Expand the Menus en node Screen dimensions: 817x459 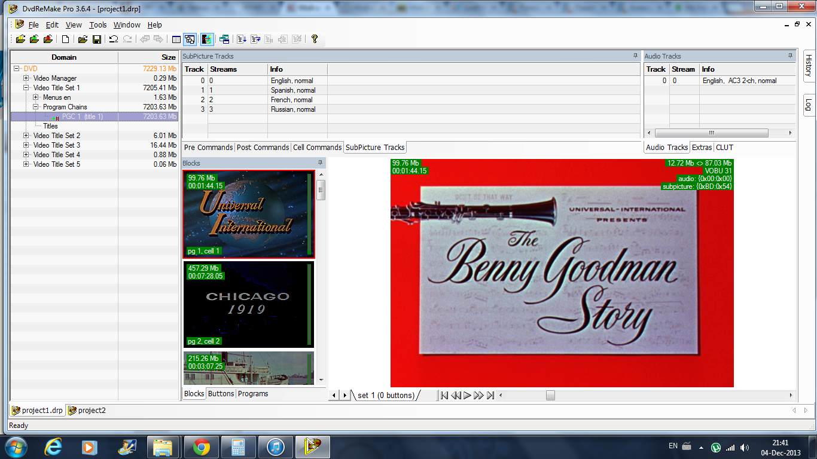coord(36,97)
